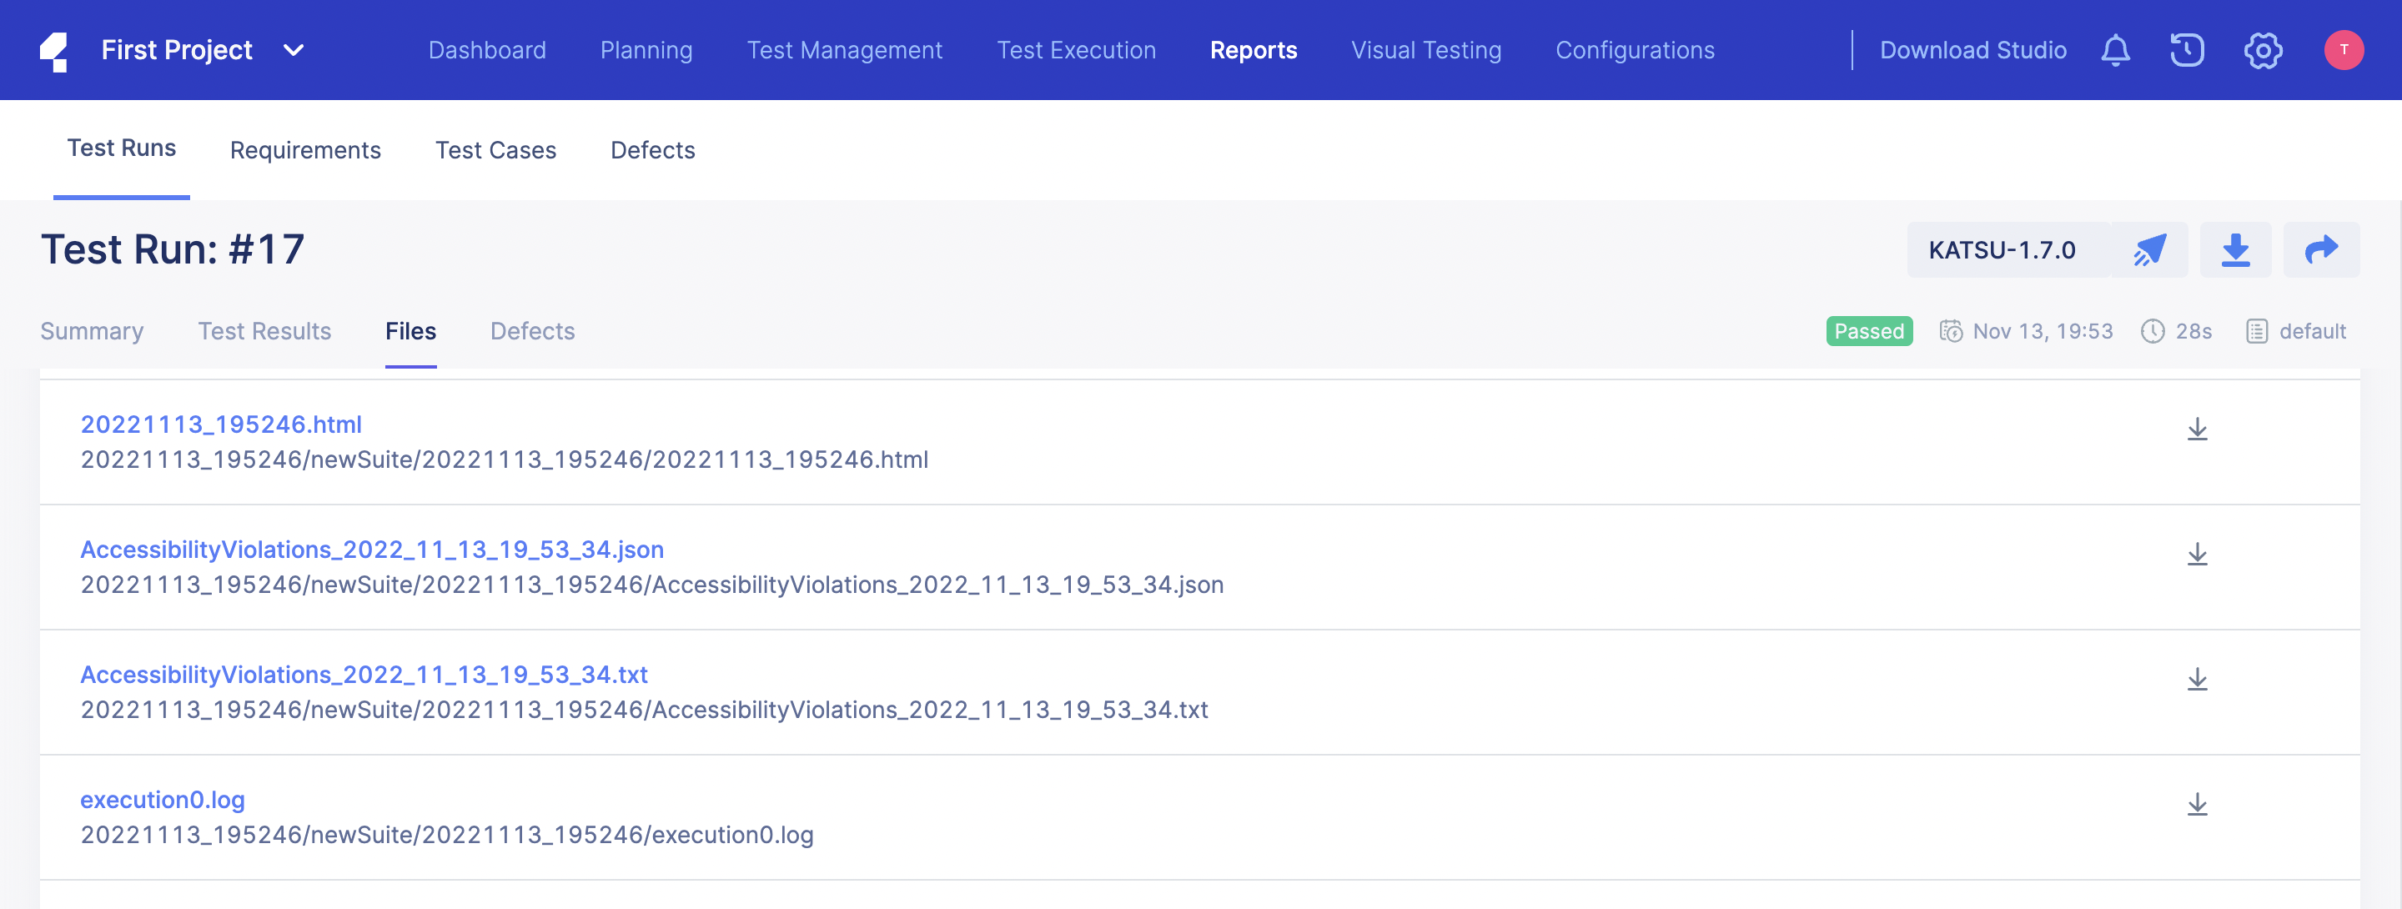Click the Passed status badge

[1868, 331]
